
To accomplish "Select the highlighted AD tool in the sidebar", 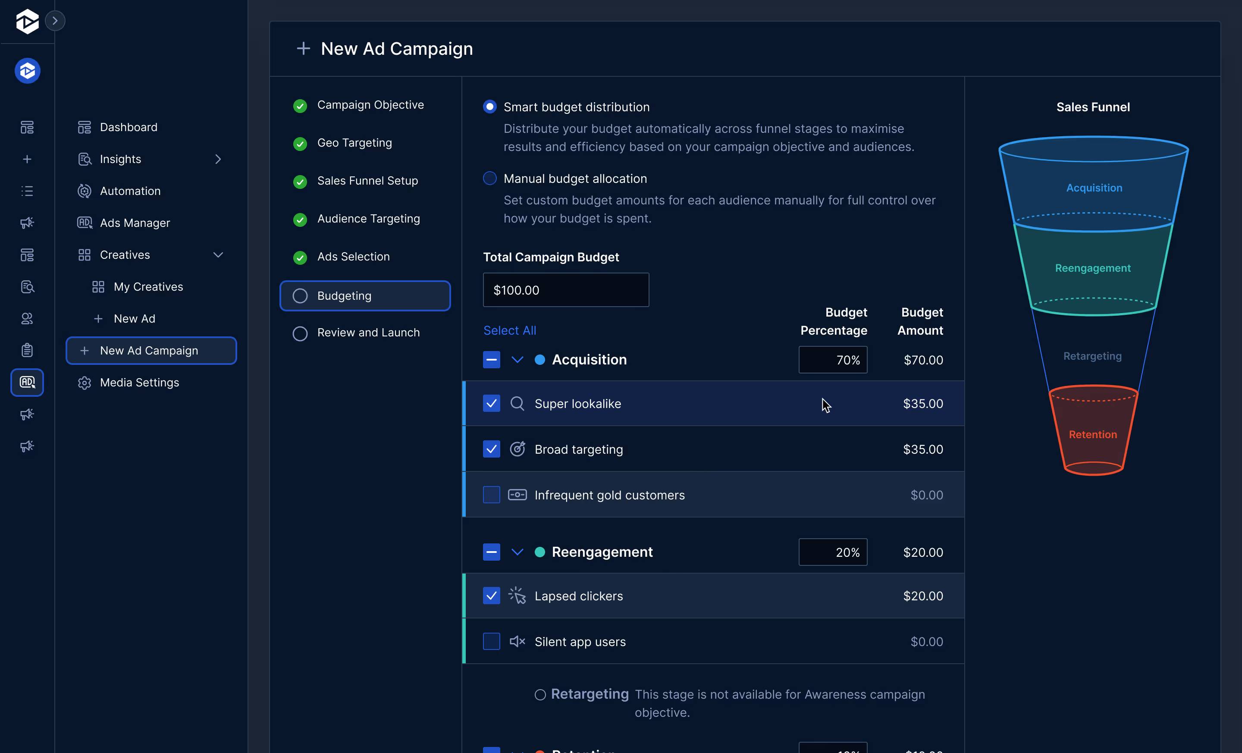I will (x=27, y=383).
